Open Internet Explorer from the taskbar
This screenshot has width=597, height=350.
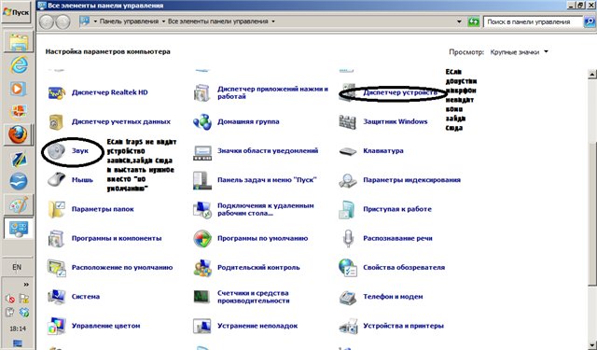pos(19,65)
